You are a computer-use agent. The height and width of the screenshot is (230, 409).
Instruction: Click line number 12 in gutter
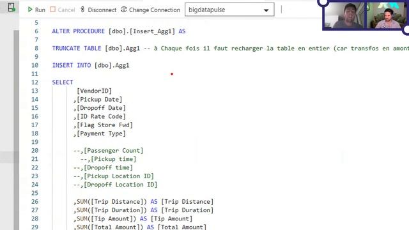click(35, 82)
